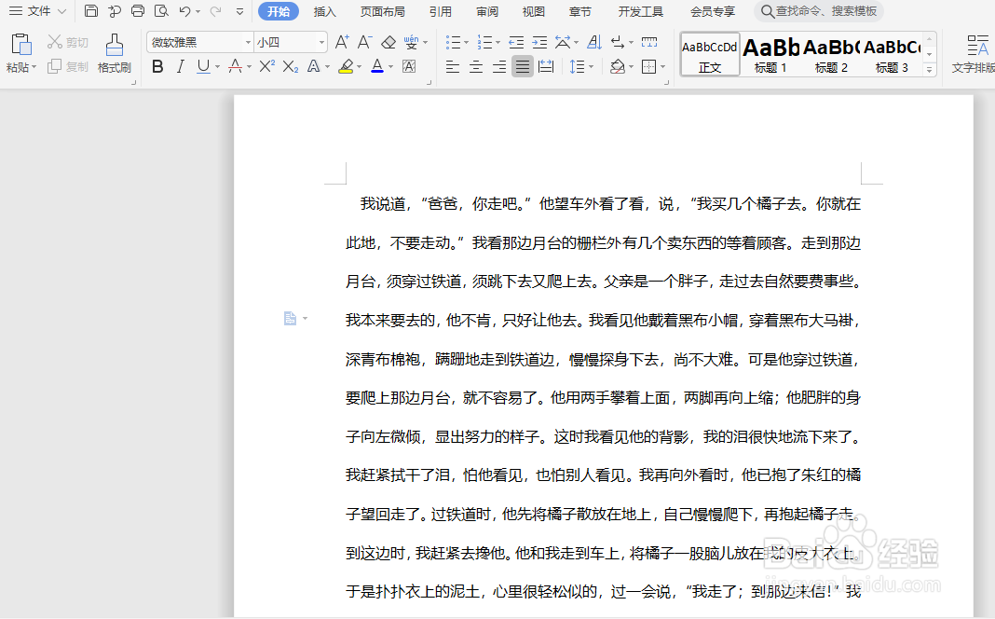Click the Print icon
This screenshot has width=995, height=619.
point(138,11)
